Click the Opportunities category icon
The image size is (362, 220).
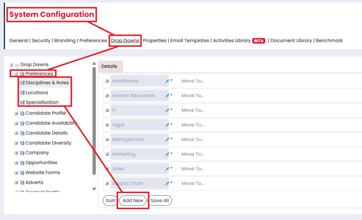pos(22,163)
